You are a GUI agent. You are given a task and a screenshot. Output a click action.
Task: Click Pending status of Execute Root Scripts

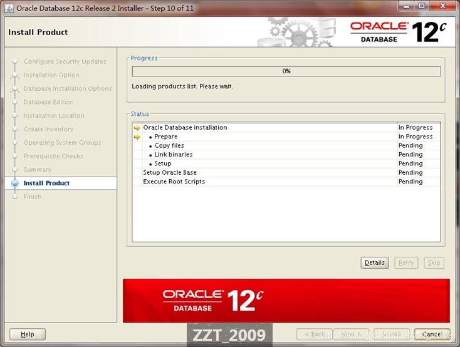410,182
